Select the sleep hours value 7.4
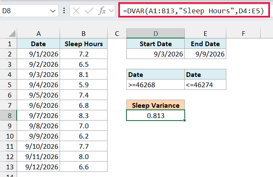This screenshot has width=273, height=177. pos(84,95)
